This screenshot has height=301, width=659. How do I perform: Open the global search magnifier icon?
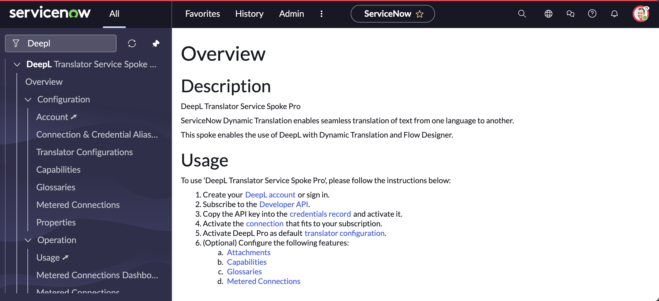(x=522, y=14)
